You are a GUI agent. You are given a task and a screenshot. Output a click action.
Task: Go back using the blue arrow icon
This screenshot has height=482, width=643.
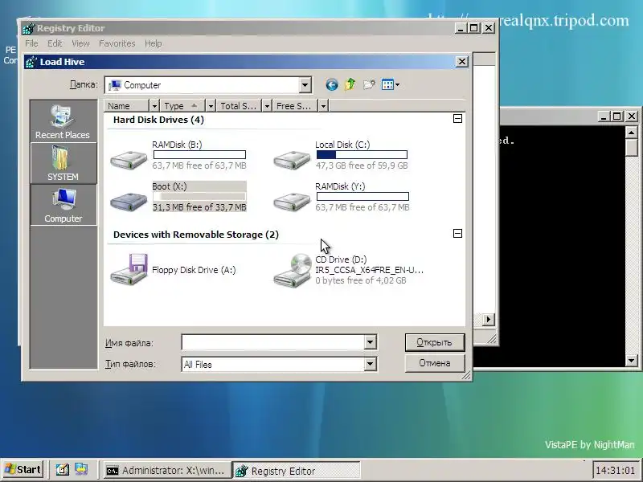point(332,85)
